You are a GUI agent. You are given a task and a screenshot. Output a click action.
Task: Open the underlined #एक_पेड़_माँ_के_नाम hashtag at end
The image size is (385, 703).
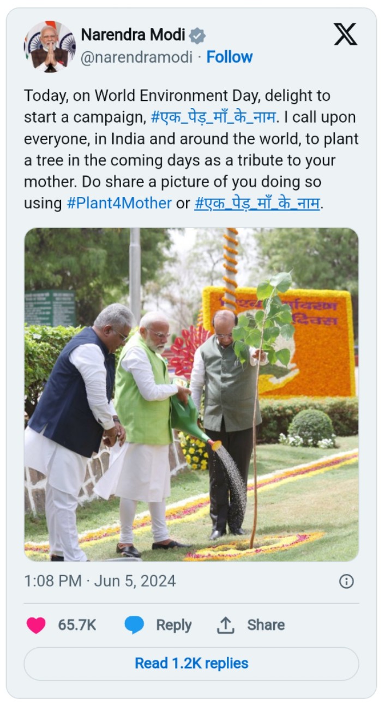[257, 203]
